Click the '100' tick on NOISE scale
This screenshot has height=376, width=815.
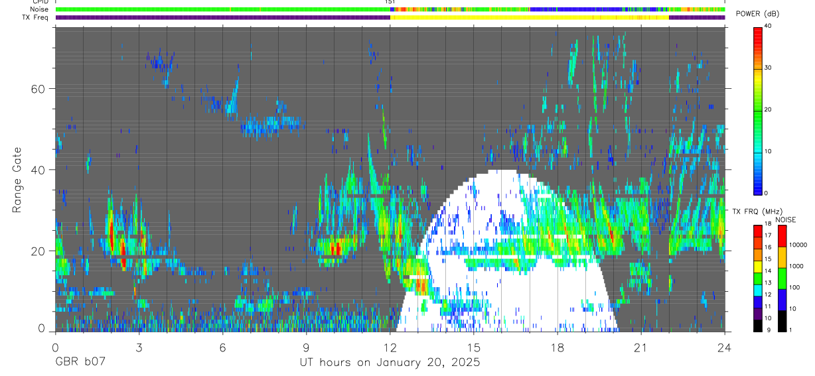point(796,288)
